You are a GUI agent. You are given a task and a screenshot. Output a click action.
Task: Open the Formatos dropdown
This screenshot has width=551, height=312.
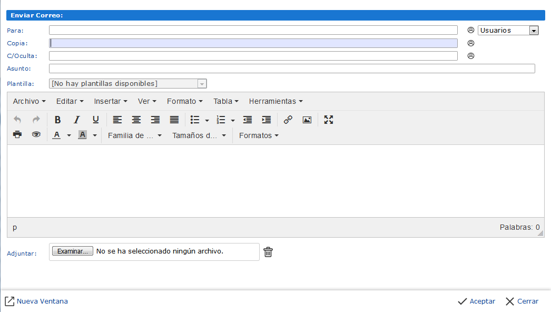coord(259,135)
